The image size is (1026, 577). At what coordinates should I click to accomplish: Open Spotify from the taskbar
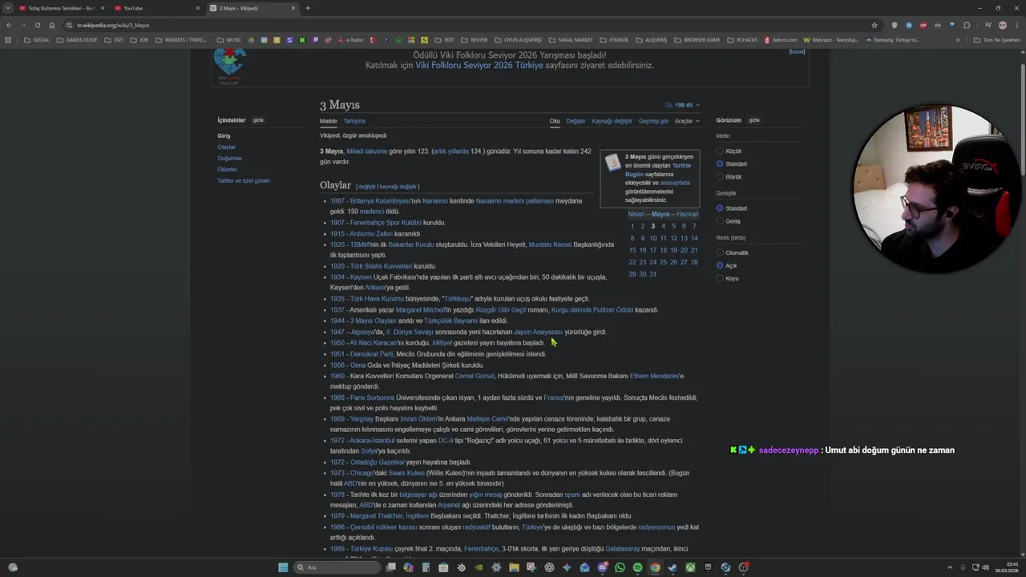(x=637, y=567)
